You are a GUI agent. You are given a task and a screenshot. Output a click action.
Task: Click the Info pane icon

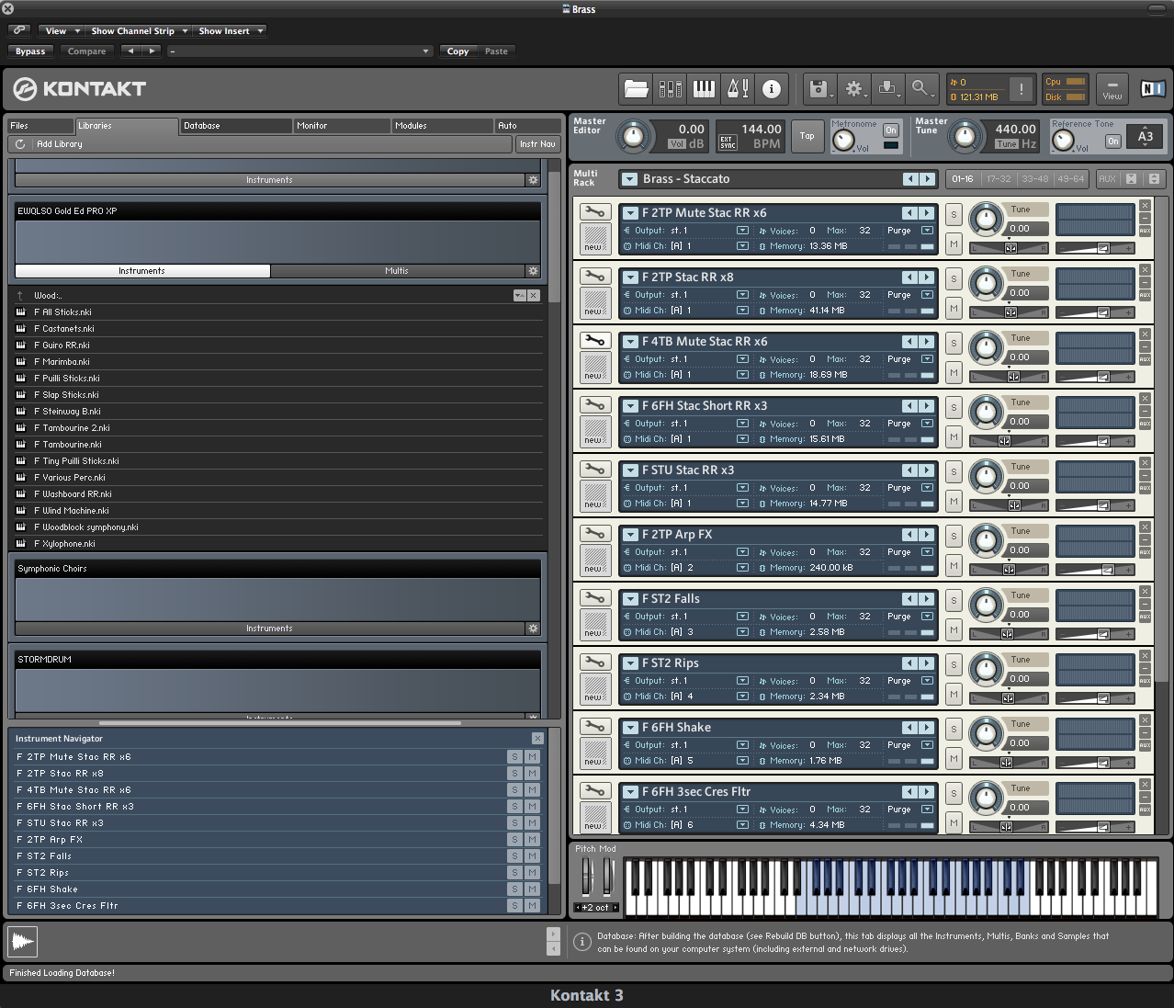tap(772, 88)
